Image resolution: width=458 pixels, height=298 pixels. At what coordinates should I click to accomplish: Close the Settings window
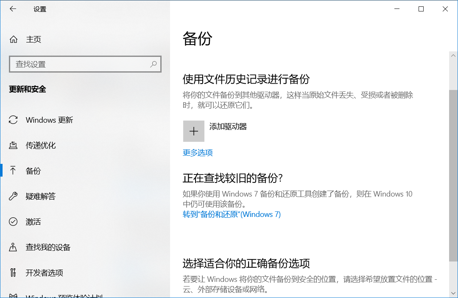445,9
